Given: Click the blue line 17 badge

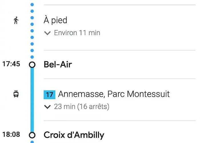Looking at the screenshot, I should [49, 94].
